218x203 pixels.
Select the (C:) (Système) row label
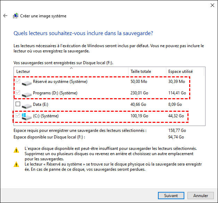coord(46,116)
